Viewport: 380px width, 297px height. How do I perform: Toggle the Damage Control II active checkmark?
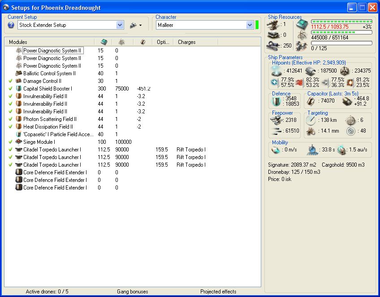click(10, 81)
